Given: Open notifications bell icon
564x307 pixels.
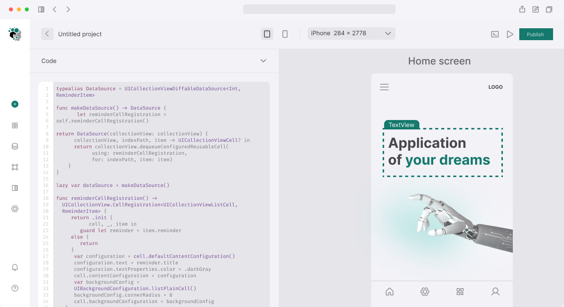Looking at the screenshot, I should click(x=15, y=267).
